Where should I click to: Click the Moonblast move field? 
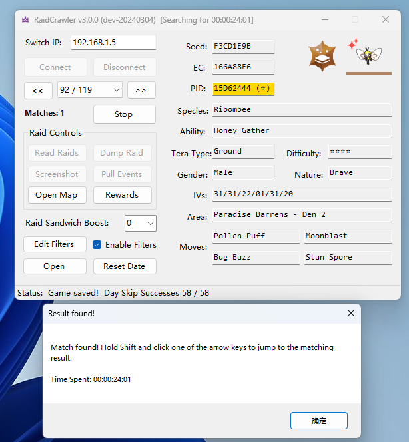pos(348,236)
